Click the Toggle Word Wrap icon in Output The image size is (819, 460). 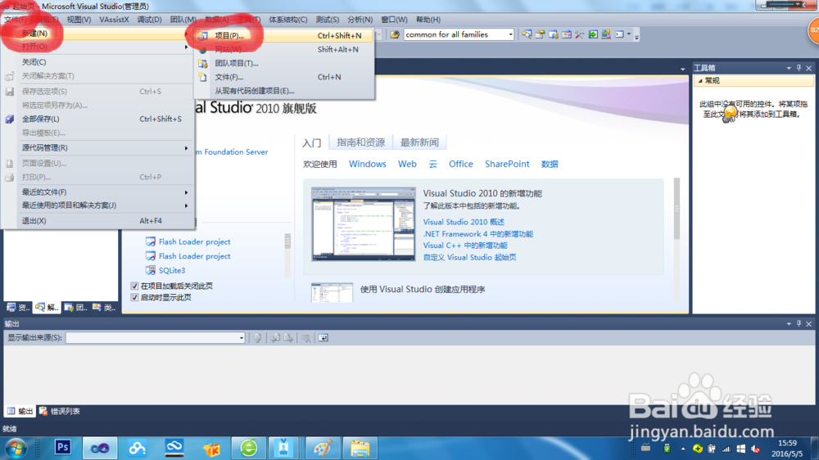tap(324, 338)
